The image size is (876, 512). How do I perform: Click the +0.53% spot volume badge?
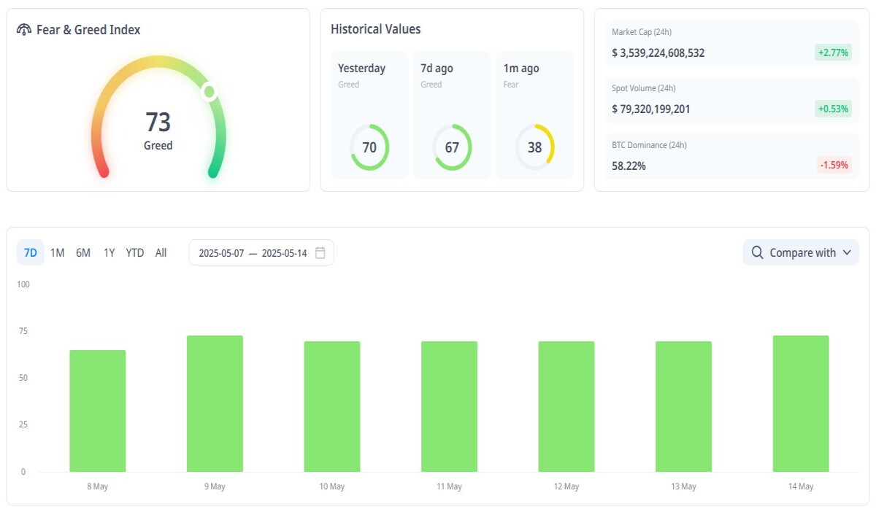click(x=833, y=109)
